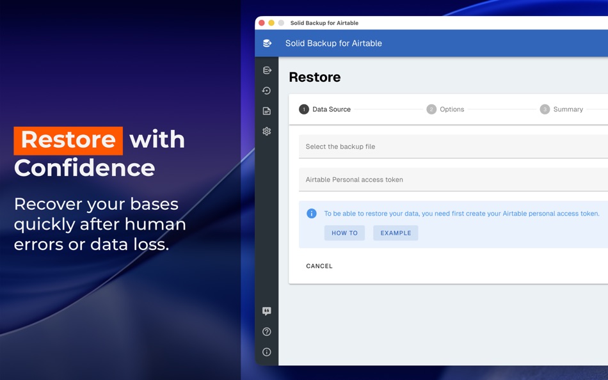This screenshot has height=380, width=608.
Task: Click the Solid Backup database icon in the header
Action: [267, 43]
